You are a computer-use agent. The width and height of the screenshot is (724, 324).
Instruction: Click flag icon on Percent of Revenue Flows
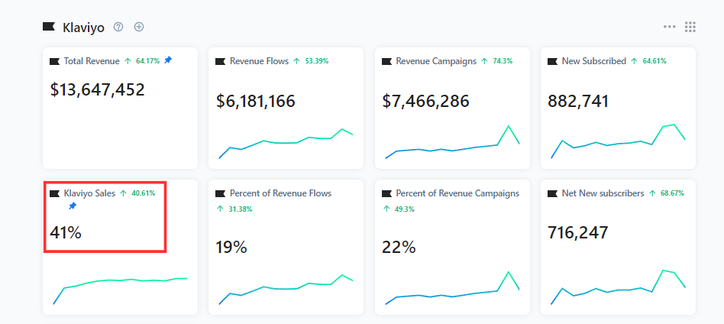pyautogui.click(x=220, y=193)
